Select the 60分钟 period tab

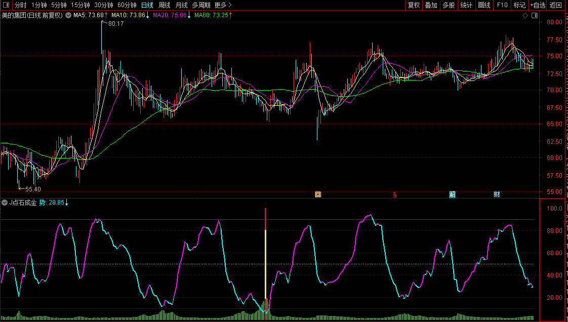point(127,5)
